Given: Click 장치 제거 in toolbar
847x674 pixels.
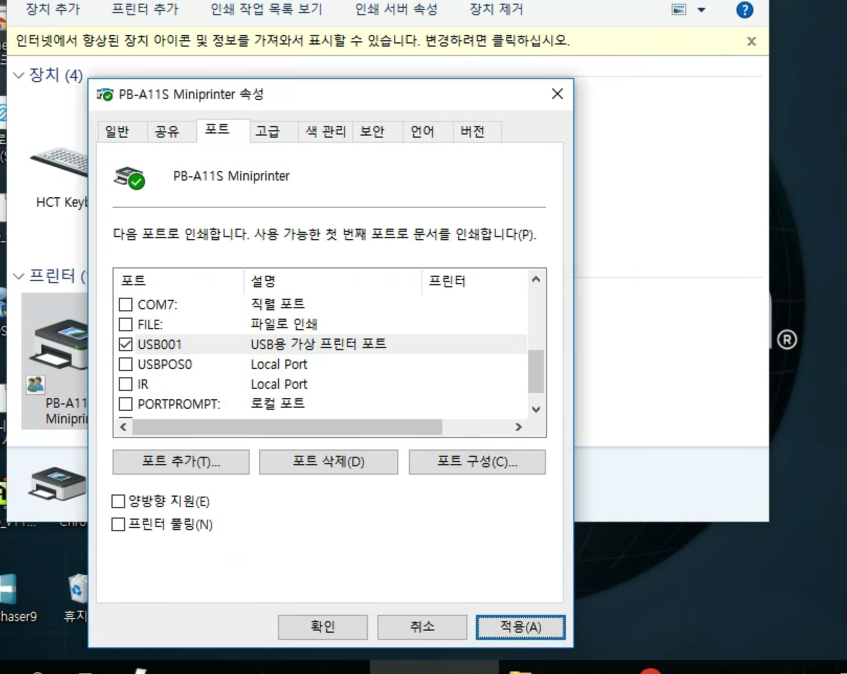Looking at the screenshot, I should pyautogui.click(x=496, y=9).
